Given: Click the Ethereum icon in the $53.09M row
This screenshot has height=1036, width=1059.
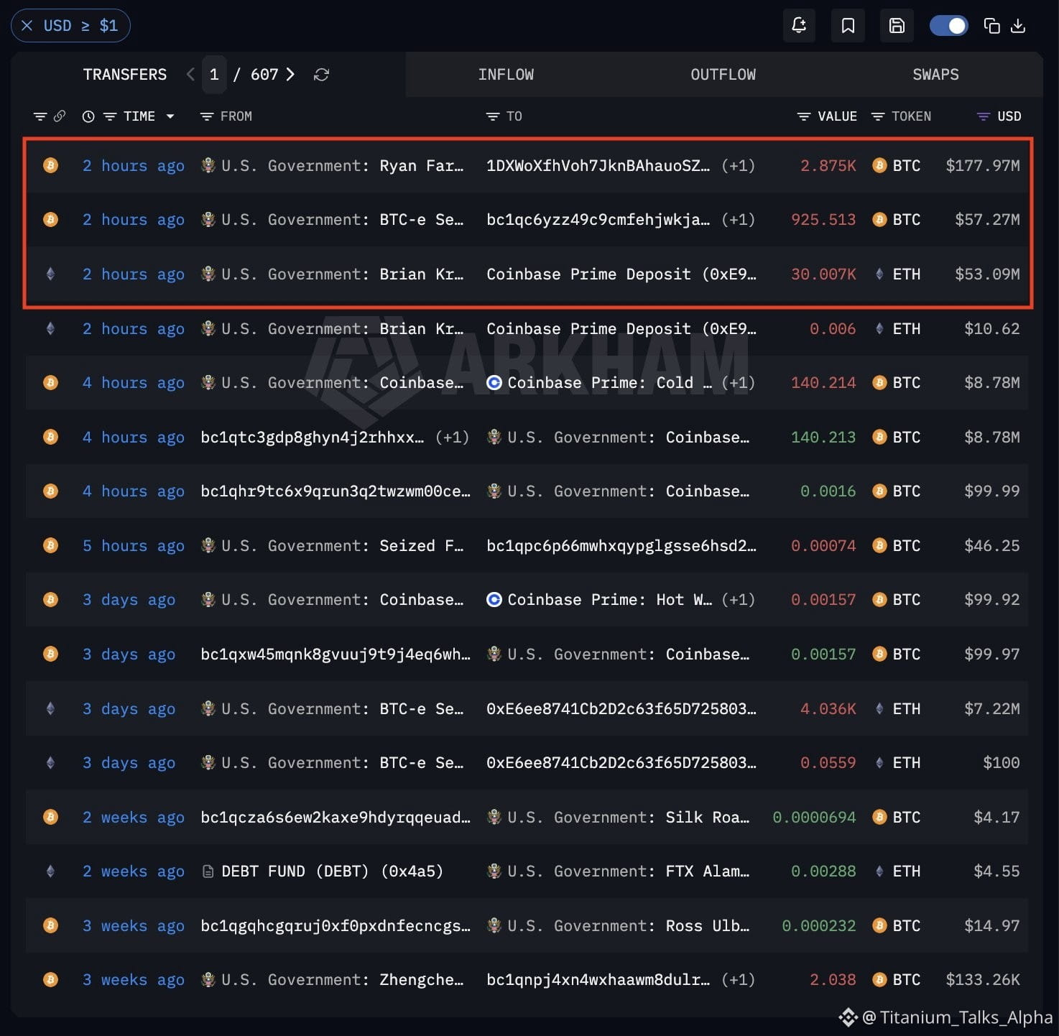Looking at the screenshot, I should pyautogui.click(x=879, y=274).
